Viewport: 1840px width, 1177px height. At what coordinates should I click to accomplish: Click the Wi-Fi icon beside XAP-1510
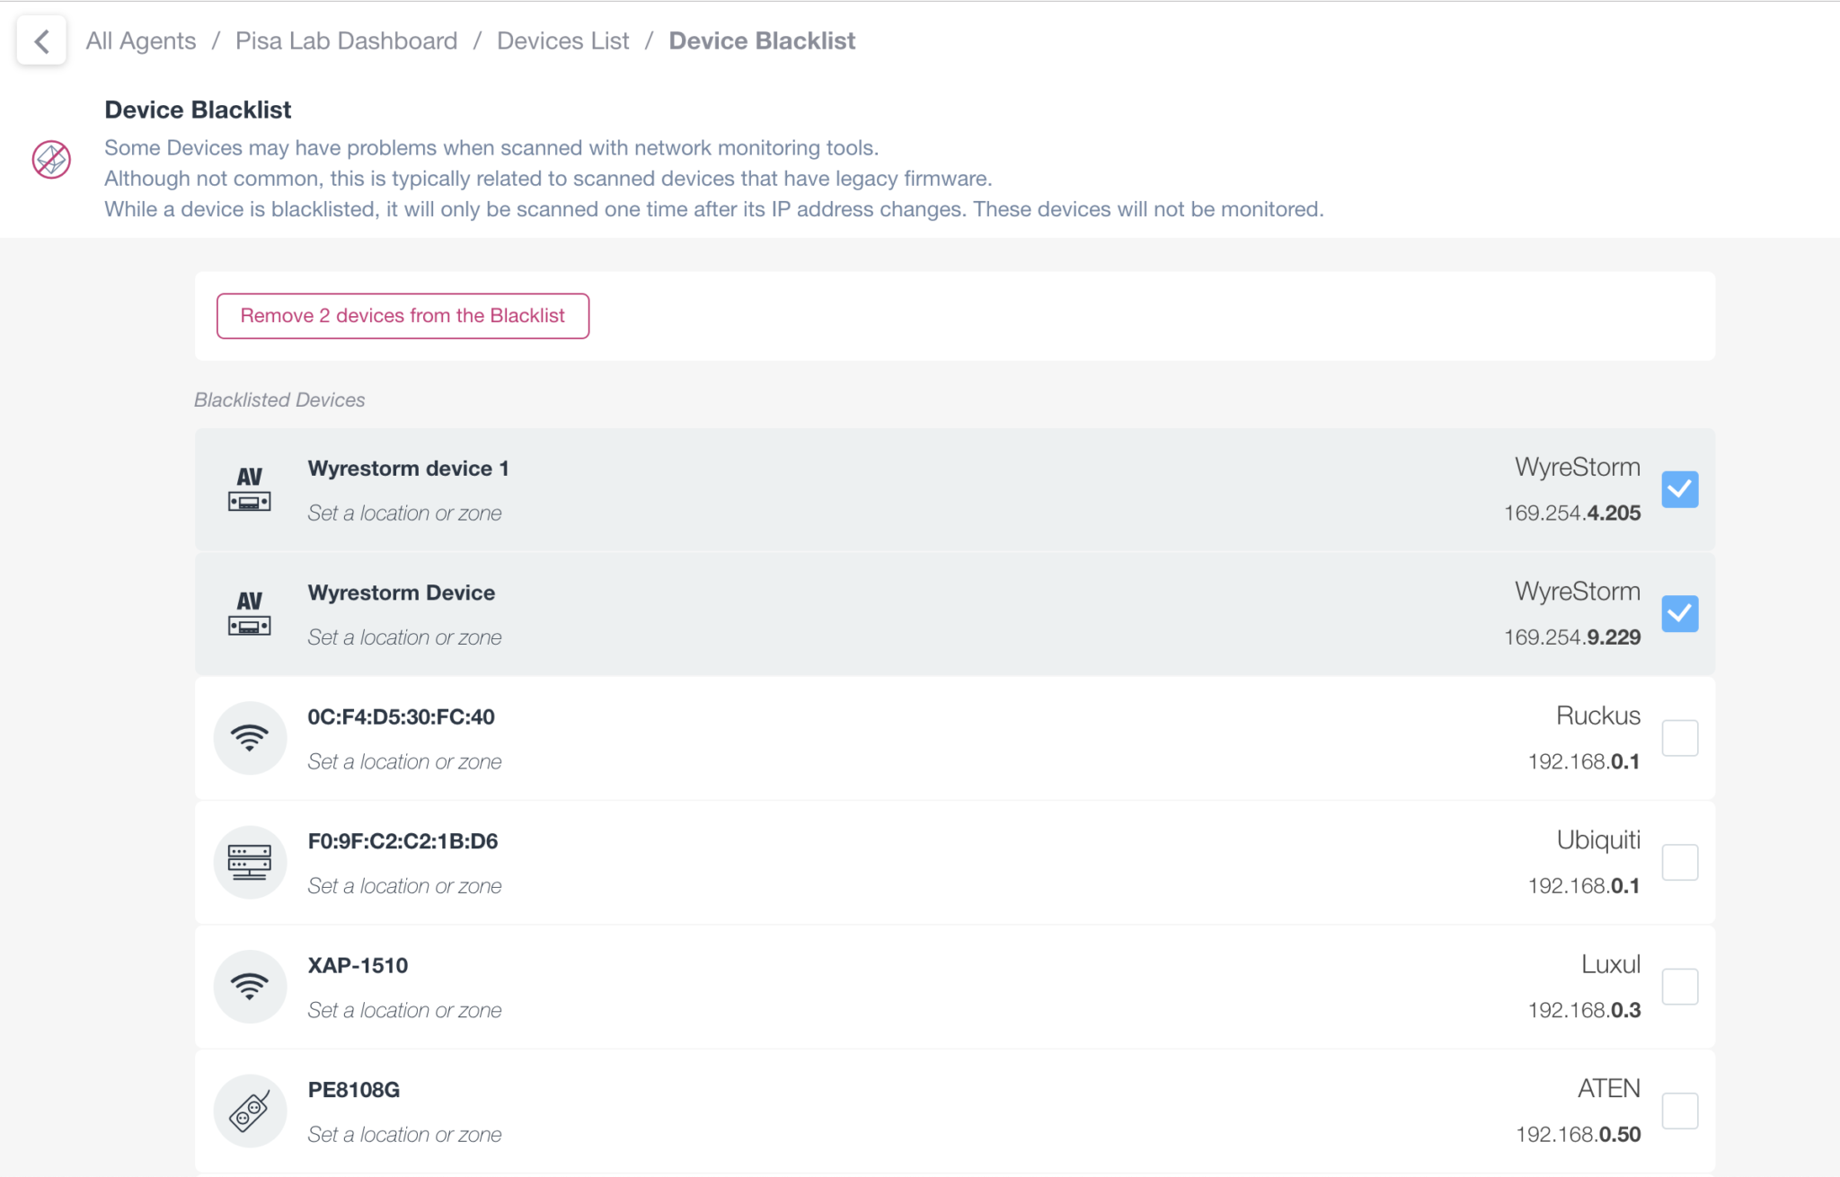point(250,986)
